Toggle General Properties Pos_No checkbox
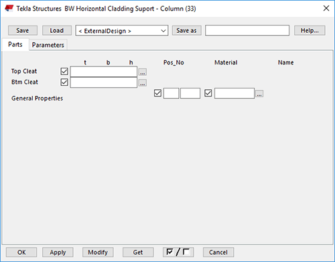 [x=157, y=93]
